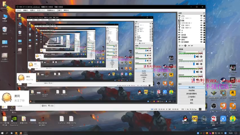The width and height of the screenshot is (240, 135).
Task: Toggle the lock for 文本 (GDI+) 3 source
Action: pos(204,18)
